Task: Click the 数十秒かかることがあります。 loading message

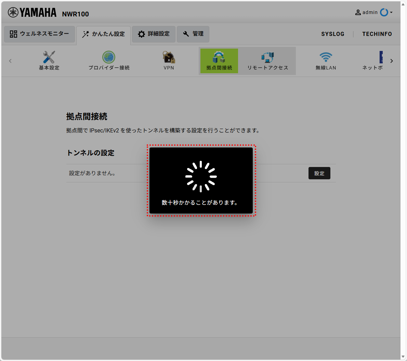Action: point(200,203)
